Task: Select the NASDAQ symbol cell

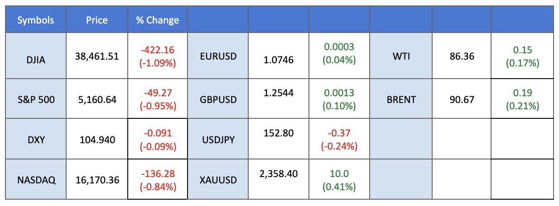Action: [x=36, y=180]
